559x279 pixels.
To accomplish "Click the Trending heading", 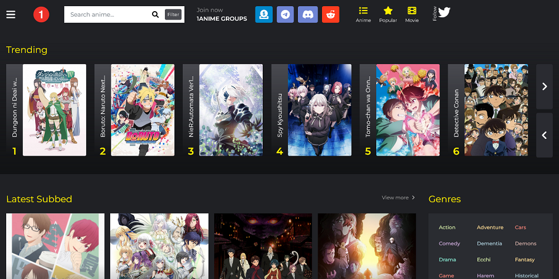I will tap(27, 50).
